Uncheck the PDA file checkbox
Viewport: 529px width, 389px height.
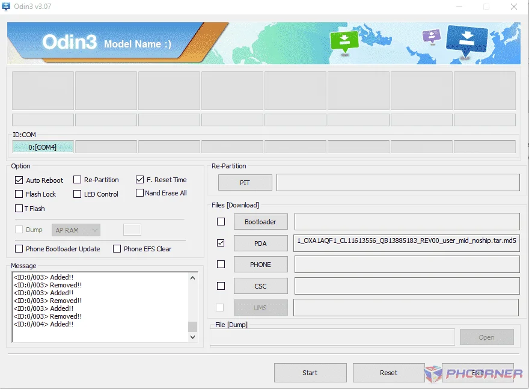pos(221,243)
